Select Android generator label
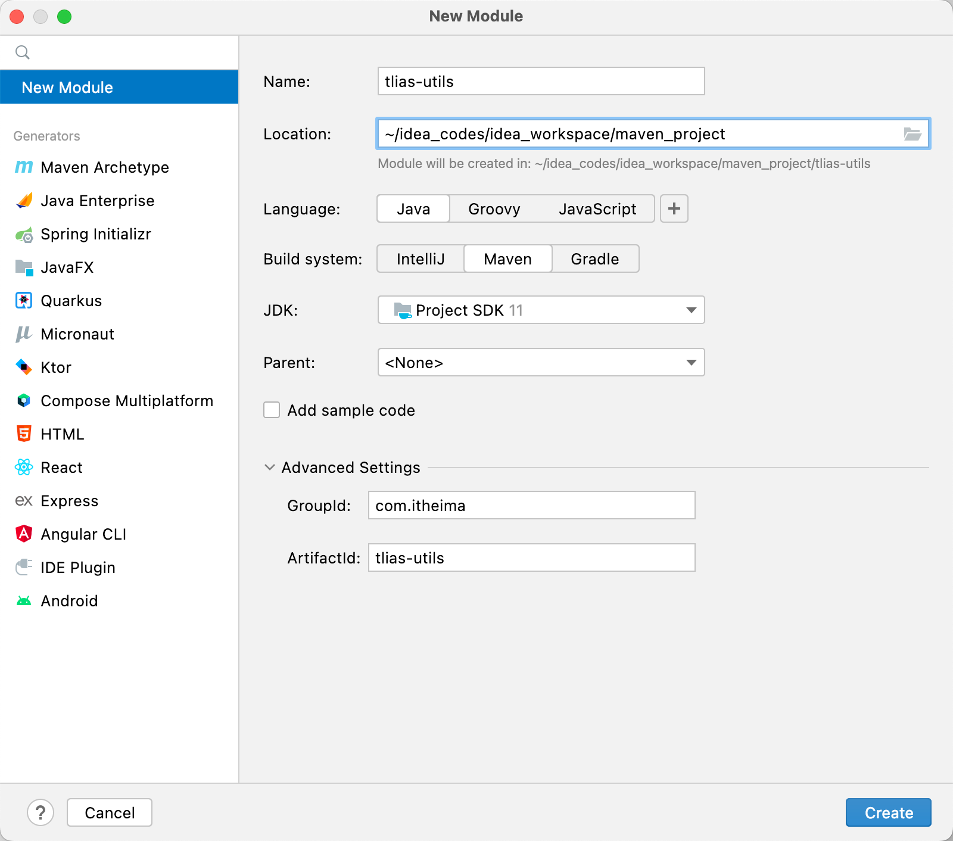 point(69,601)
